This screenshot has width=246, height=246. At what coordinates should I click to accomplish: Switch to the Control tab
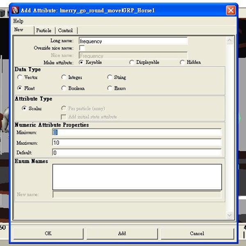(x=66, y=30)
